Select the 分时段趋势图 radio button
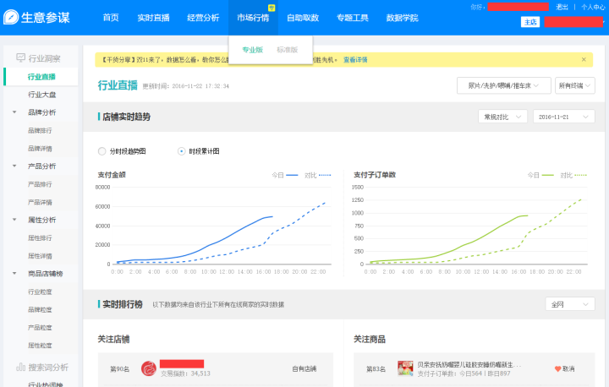The image size is (609, 387). [102, 151]
